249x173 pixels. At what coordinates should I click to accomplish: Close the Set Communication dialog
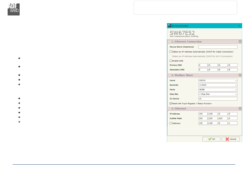(x=239, y=26)
